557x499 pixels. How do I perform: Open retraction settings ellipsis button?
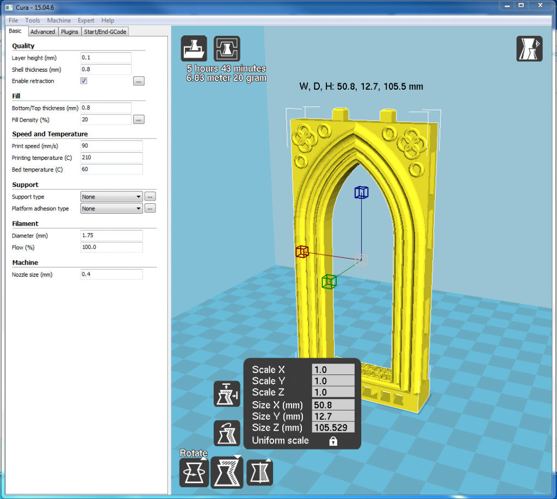click(x=139, y=82)
